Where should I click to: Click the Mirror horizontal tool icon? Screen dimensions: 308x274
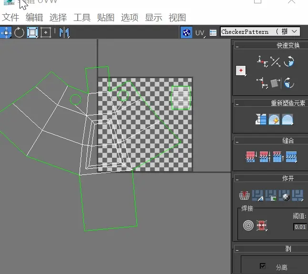(64, 32)
